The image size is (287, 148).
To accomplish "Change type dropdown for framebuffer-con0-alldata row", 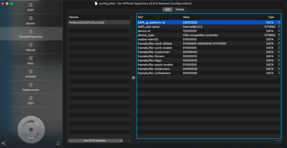I will click(x=279, y=44).
